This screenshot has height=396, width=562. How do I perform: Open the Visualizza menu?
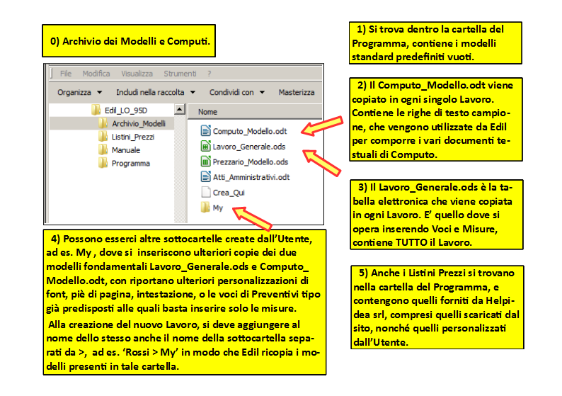coord(137,74)
